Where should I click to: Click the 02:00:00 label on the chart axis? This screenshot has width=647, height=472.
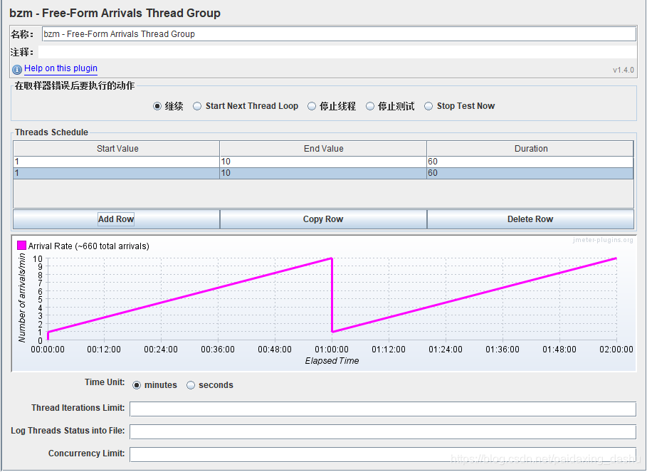click(616, 350)
